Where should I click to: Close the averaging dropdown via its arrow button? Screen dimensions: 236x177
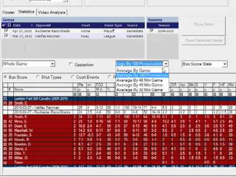[x=166, y=64]
